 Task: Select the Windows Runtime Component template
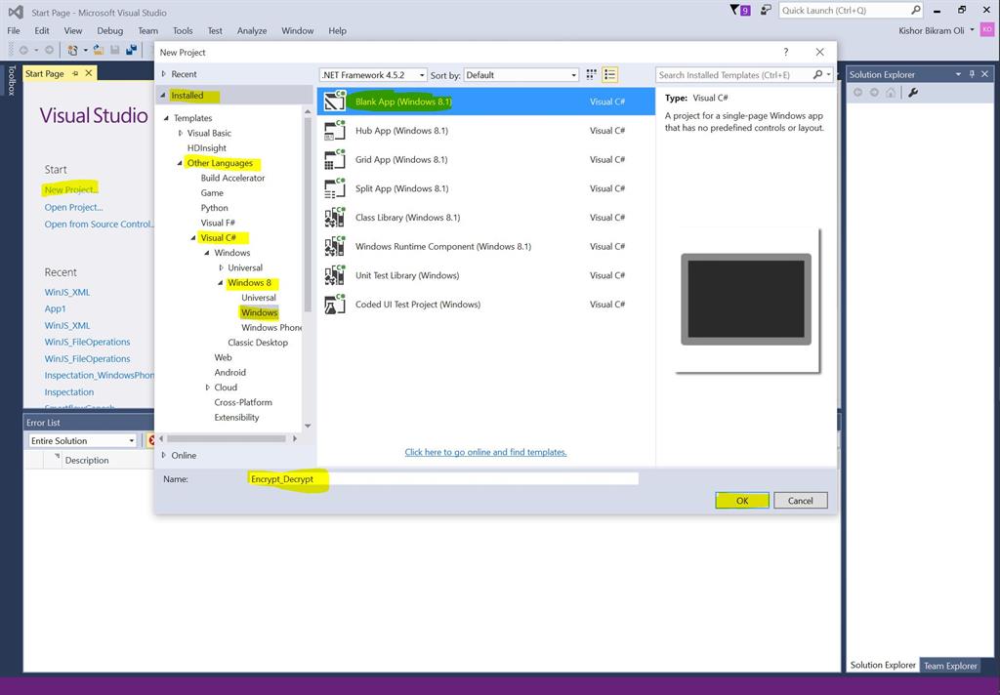pyautogui.click(x=485, y=247)
